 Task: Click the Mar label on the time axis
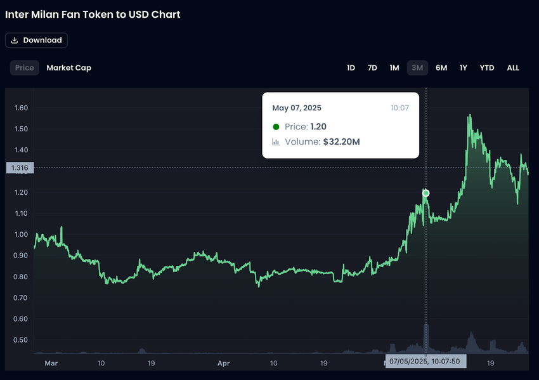pos(51,364)
